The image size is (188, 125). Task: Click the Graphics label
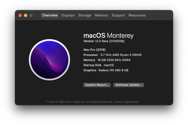click(90, 70)
